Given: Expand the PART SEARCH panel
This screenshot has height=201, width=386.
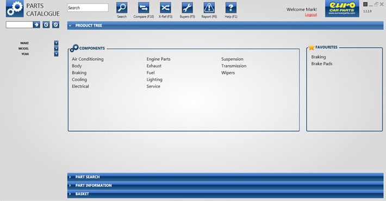Looking at the screenshot, I should click(225, 177).
